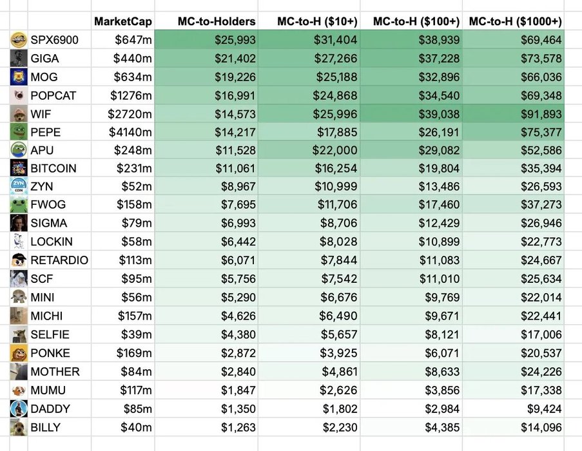Screen dimensions: 582x451
Task: Click the POPCAT token icon
Action: 19,95
